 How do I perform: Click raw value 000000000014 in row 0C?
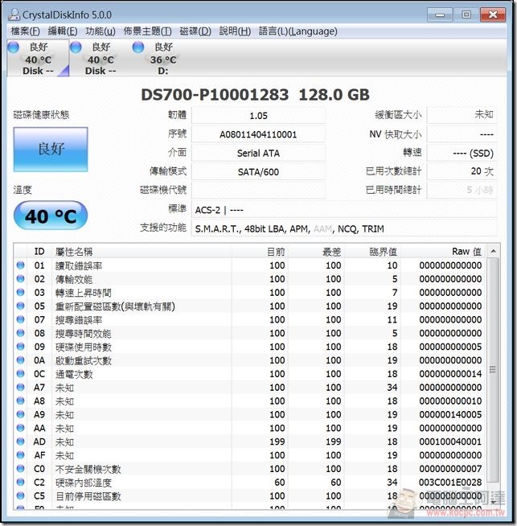pos(450,374)
